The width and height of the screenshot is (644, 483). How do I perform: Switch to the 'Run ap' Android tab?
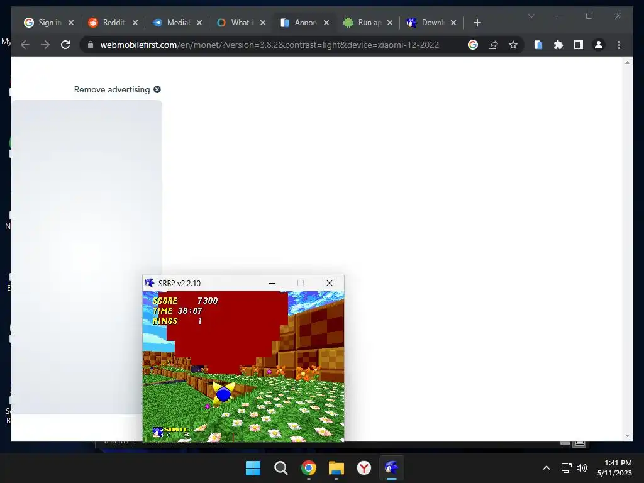369,23
